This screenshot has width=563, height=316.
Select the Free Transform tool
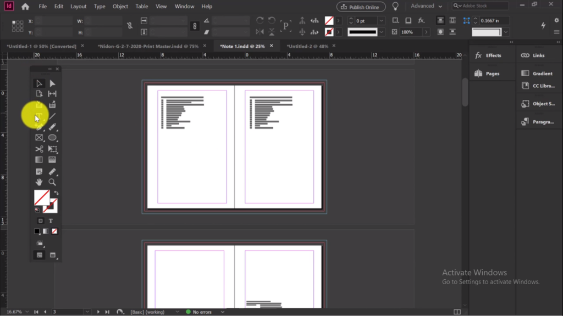click(52, 149)
